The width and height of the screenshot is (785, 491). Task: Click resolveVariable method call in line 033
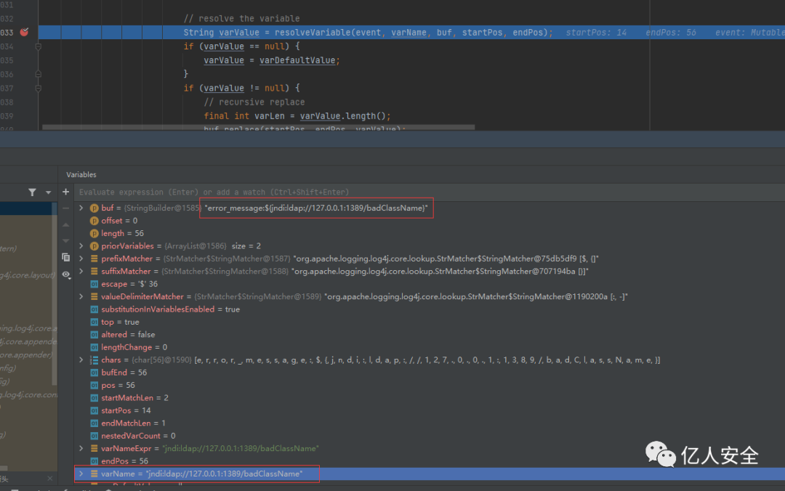click(313, 33)
